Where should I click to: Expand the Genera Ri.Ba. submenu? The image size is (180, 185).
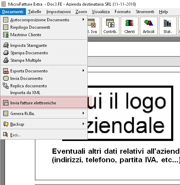pos(44,114)
